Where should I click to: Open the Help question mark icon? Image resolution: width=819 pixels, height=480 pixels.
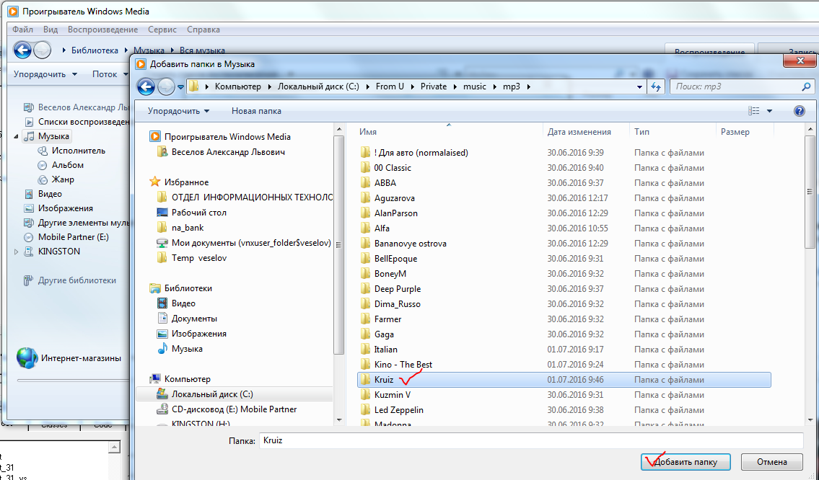pos(799,110)
